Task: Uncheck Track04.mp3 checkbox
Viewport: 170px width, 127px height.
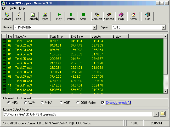Action: pos(4,54)
